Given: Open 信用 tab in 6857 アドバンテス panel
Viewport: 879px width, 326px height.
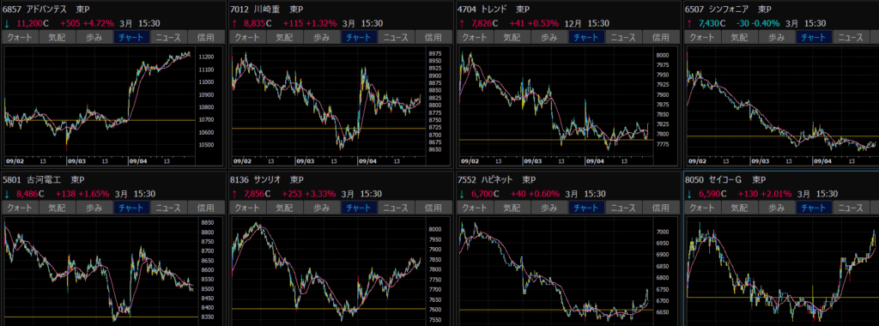Looking at the screenshot, I should (x=206, y=38).
